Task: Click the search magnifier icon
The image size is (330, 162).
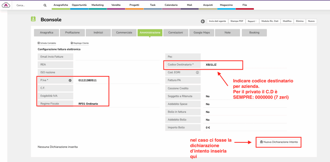Action: 45,5
